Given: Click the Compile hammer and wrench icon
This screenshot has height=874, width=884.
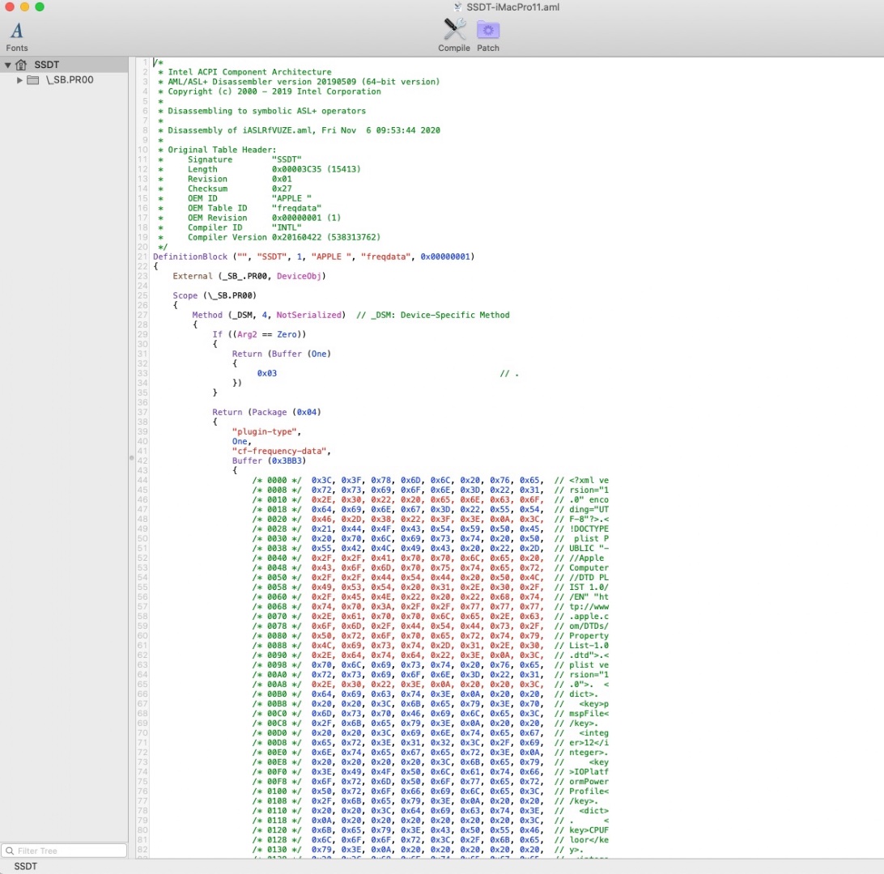Looking at the screenshot, I should click(x=453, y=31).
